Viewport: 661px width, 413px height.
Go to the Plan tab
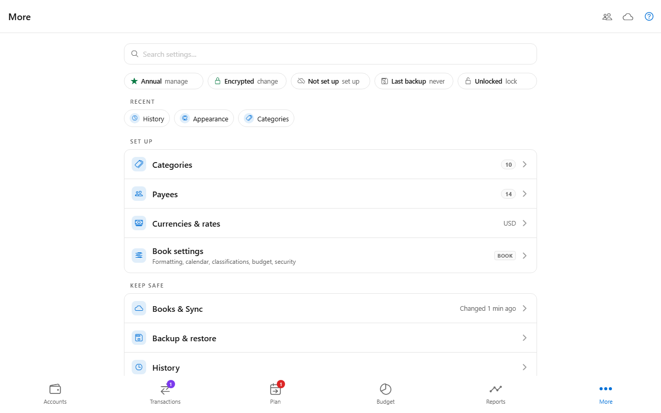[x=275, y=394]
